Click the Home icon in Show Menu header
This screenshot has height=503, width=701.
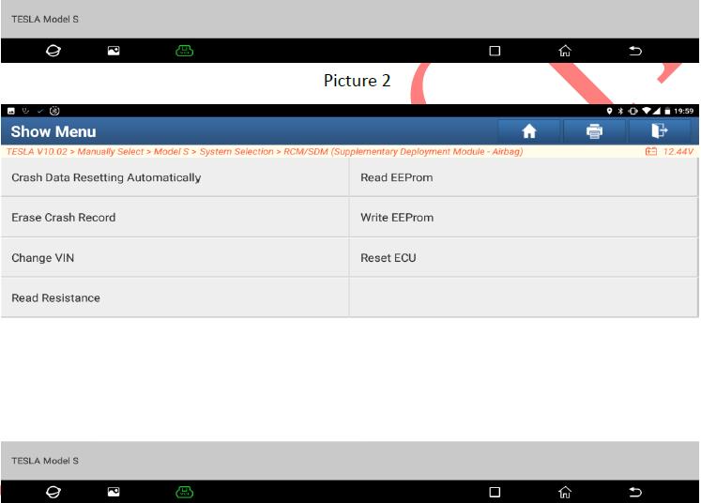[529, 131]
